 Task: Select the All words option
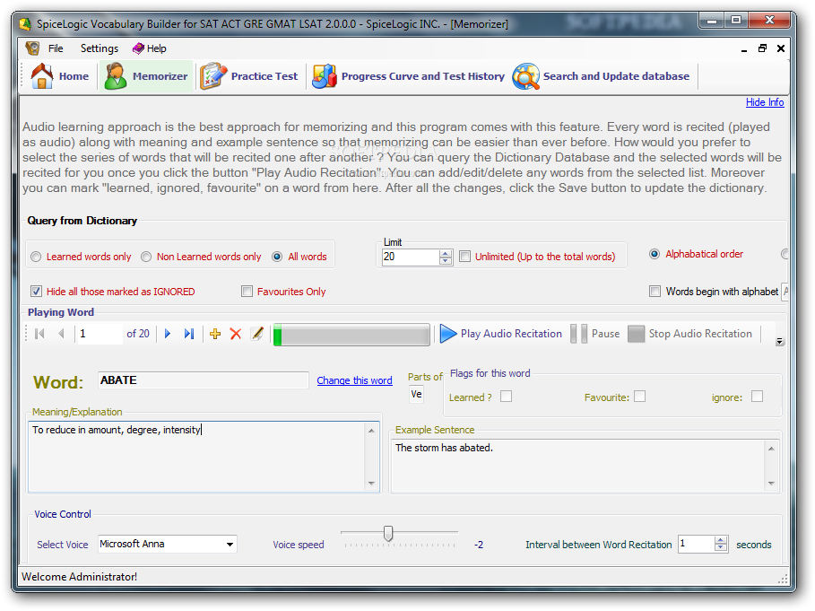(x=299, y=257)
